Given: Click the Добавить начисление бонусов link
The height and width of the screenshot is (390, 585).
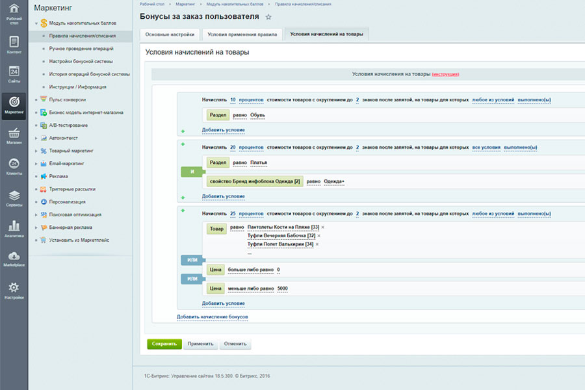Looking at the screenshot, I should 212,317.
